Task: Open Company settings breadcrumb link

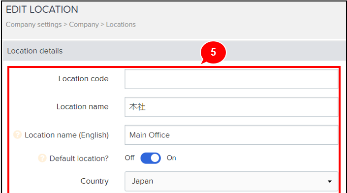Action: (x=33, y=25)
